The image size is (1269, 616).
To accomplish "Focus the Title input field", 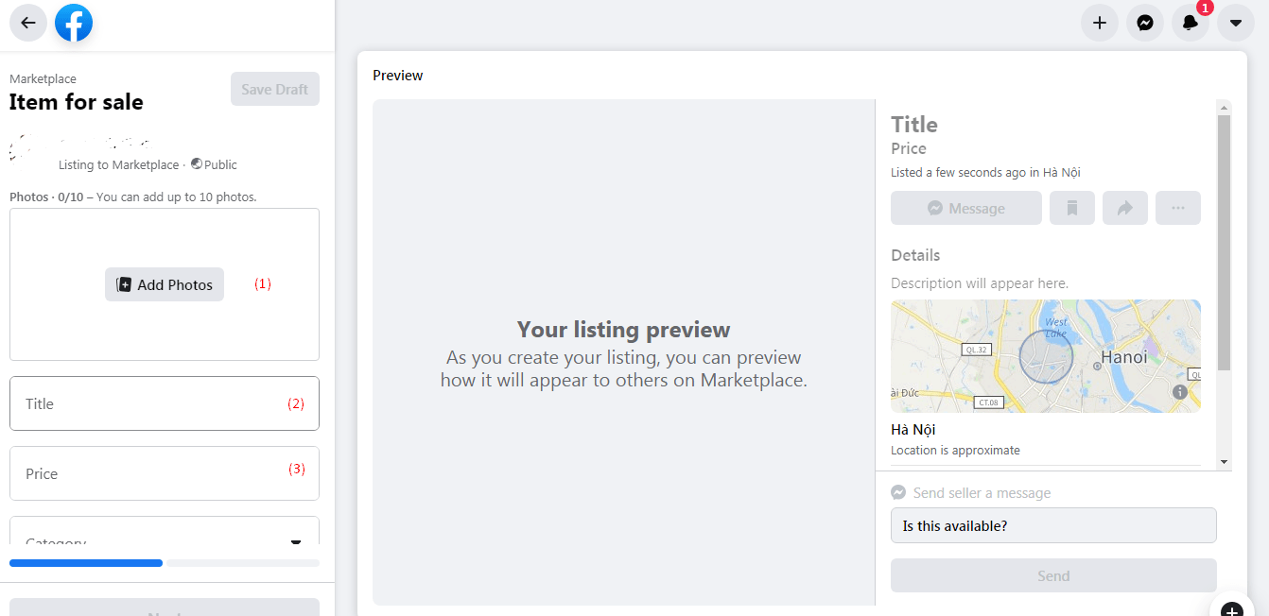I will pyautogui.click(x=165, y=403).
